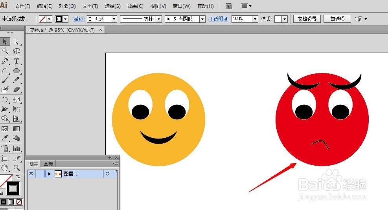Hide 图层 1 with eye icon

click(x=31, y=173)
